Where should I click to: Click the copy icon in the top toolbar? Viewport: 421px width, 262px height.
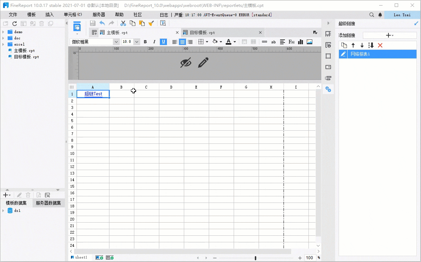pyautogui.click(x=133, y=23)
